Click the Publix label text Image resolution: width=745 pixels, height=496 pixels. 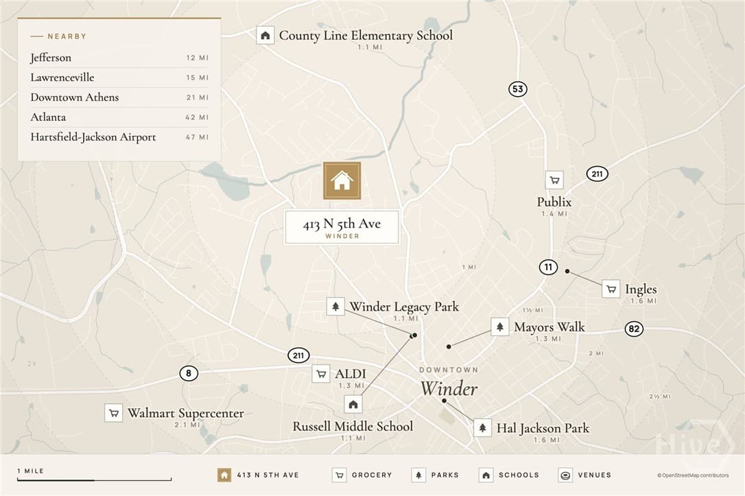554,202
